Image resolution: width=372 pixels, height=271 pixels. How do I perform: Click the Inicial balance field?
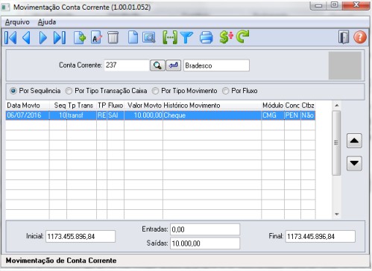pyautogui.click(x=81, y=236)
